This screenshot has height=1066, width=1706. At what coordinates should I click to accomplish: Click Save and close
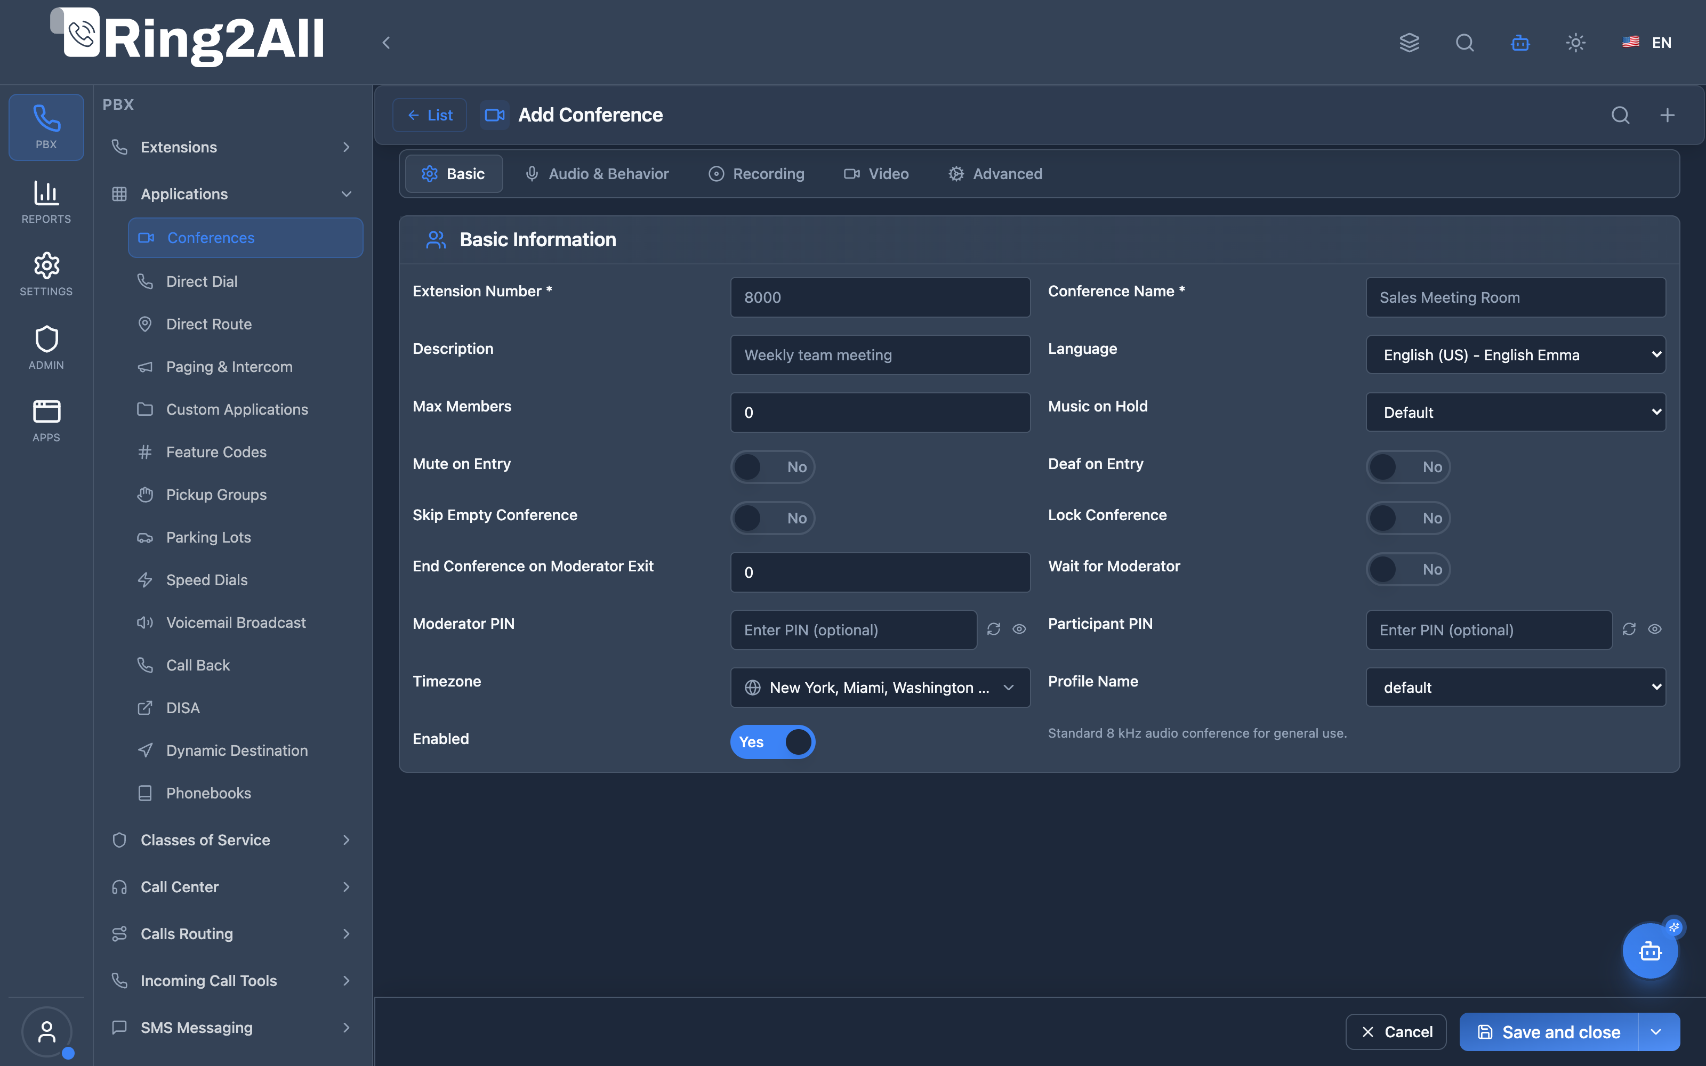[1549, 1032]
